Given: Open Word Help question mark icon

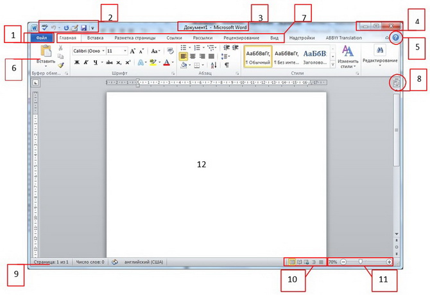Looking at the screenshot, I should [x=396, y=38].
